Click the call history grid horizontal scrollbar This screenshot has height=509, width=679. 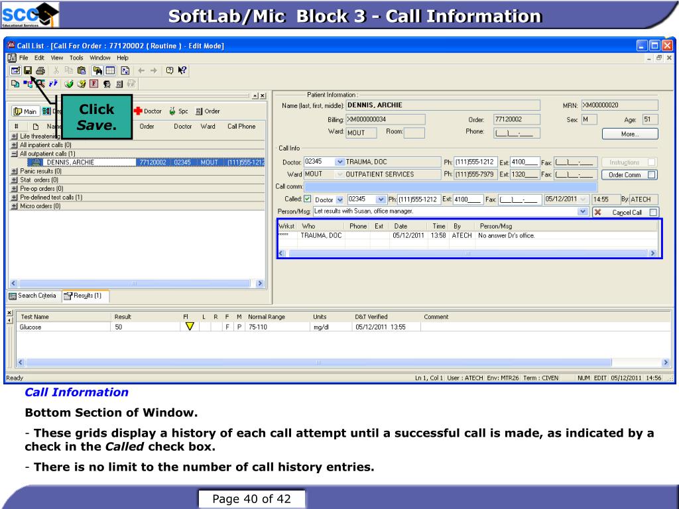(x=467, y=253)
